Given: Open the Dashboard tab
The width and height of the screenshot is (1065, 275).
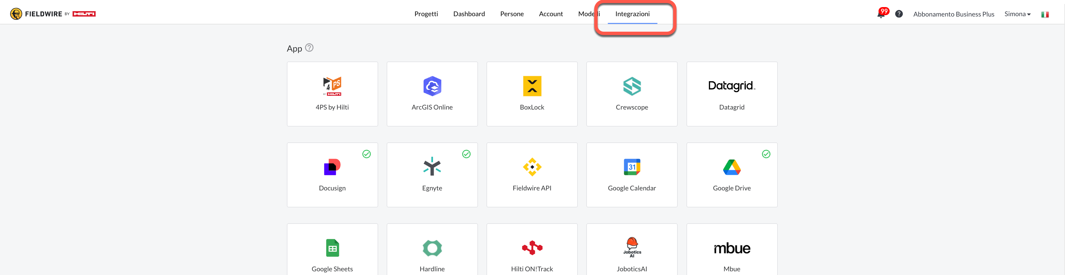Looking at the screenshot, I should click(469, 14).
